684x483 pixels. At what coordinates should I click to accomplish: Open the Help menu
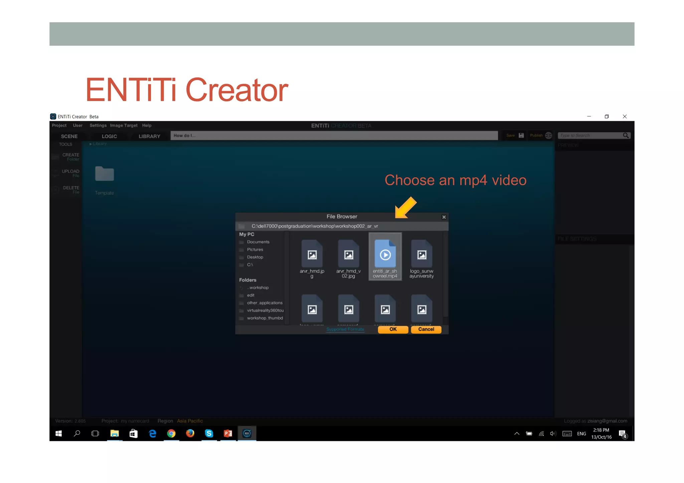tap(147, 126)
